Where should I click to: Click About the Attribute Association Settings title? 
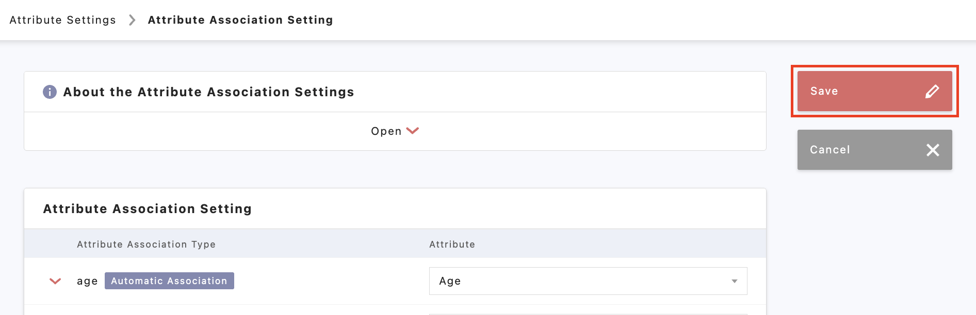point(208,92)
